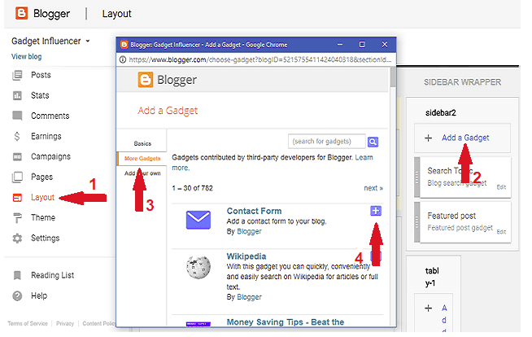This screenshot has height=337, width=532.
Task: Click the magnifier search button
Action: pos(373,142)
